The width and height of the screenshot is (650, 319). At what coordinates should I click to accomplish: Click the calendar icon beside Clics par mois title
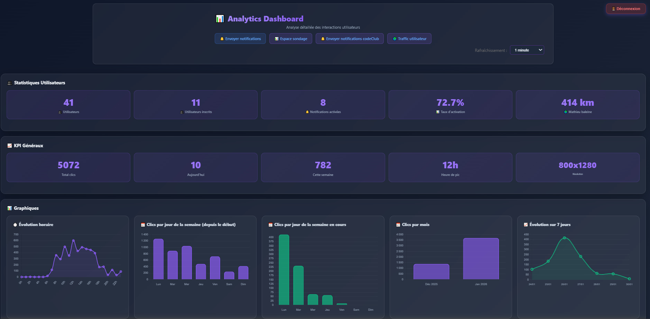coord(398,224)
